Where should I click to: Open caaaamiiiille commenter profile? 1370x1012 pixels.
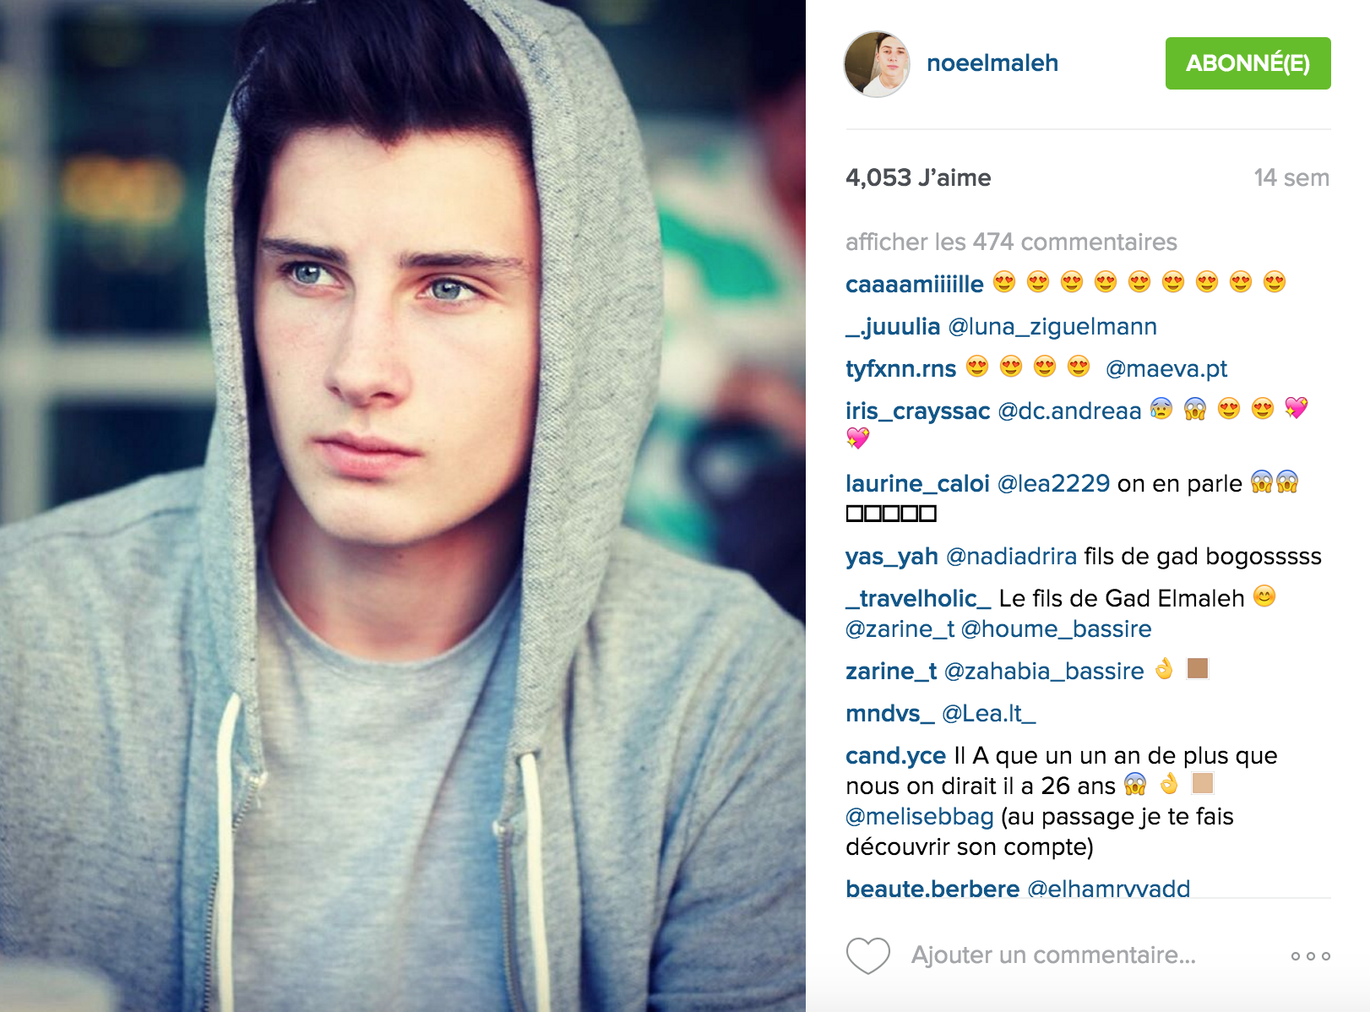coord(915,285)
